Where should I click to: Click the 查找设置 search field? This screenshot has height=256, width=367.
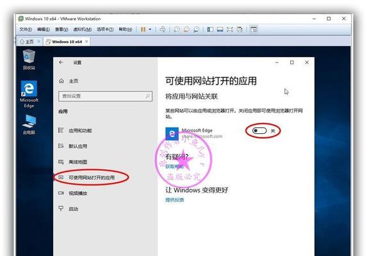pyautogui.click(x=105, y=96)
